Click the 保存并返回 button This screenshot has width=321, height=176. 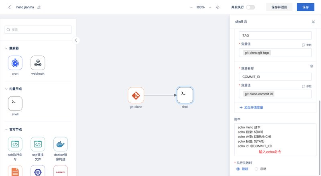point(279,7)
